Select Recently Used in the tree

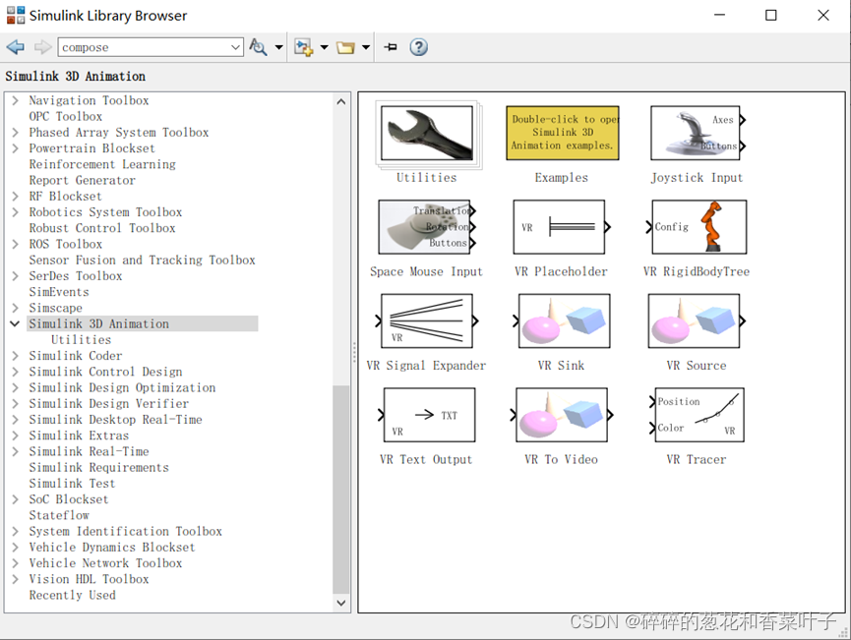point(72,595)
